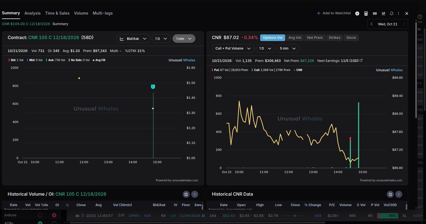Open the 1 D range dropdown in Contract panel
This screenshot has width=426, height=224.
(161, 39)
